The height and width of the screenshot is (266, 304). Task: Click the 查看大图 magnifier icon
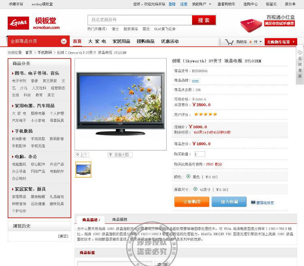tap(111, 154)
